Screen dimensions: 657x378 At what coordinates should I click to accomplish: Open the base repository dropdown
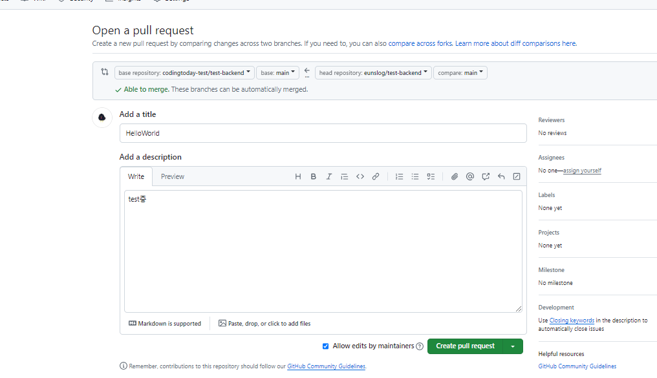point(184,73)
